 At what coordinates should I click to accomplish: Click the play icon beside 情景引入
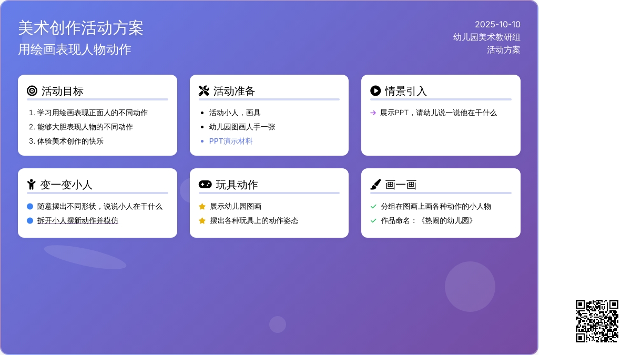(x=375, y=91)
